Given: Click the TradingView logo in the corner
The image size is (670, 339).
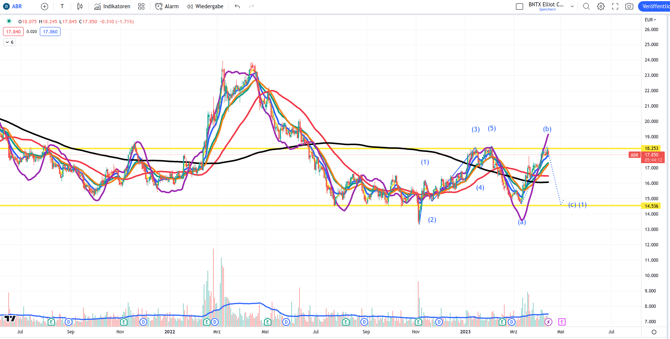Looking at the screenshot, I should (x=10, y=318).
